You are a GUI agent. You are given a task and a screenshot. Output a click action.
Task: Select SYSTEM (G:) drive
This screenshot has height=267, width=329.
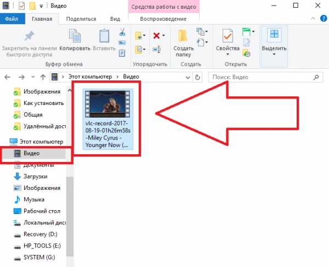tap(35, 257)
